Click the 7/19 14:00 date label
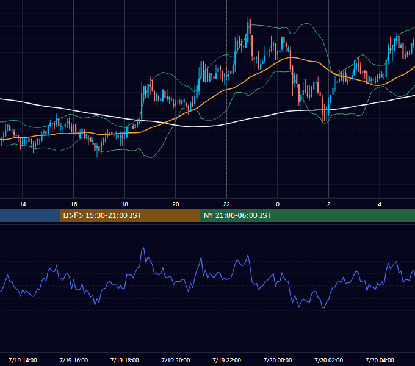The image size is (415, 366). (x=23, y=360)
